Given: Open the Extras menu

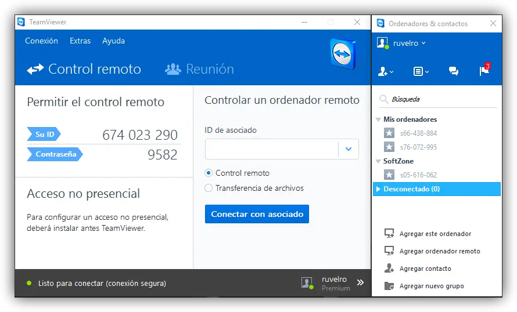Looking at the screenshot, I should 80,41.
